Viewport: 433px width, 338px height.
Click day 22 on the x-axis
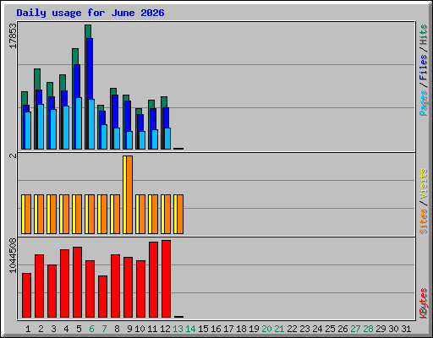[292, 329]
